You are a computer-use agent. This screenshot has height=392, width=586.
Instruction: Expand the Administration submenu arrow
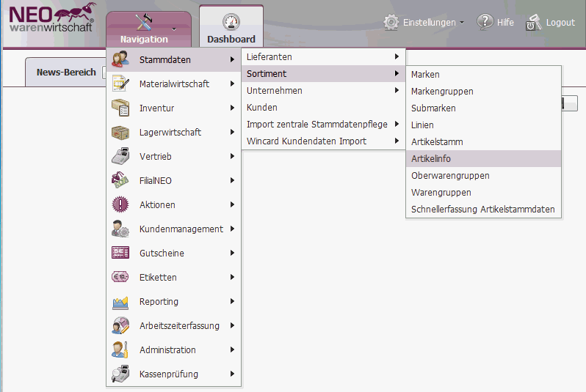(x=232, y=350)
